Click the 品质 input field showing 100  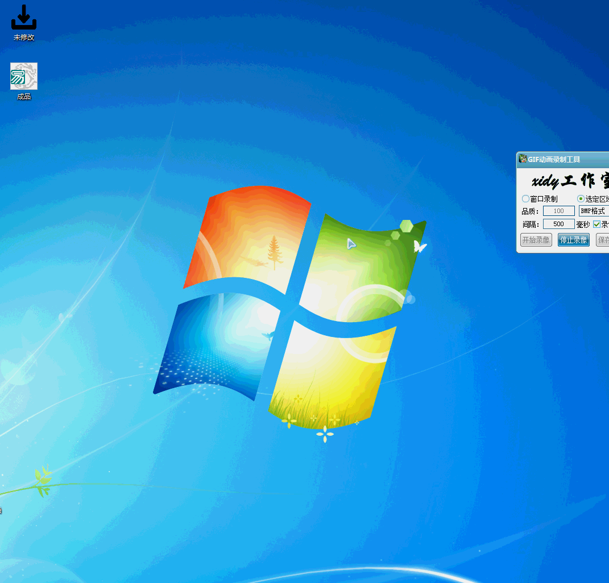(558, 211)
